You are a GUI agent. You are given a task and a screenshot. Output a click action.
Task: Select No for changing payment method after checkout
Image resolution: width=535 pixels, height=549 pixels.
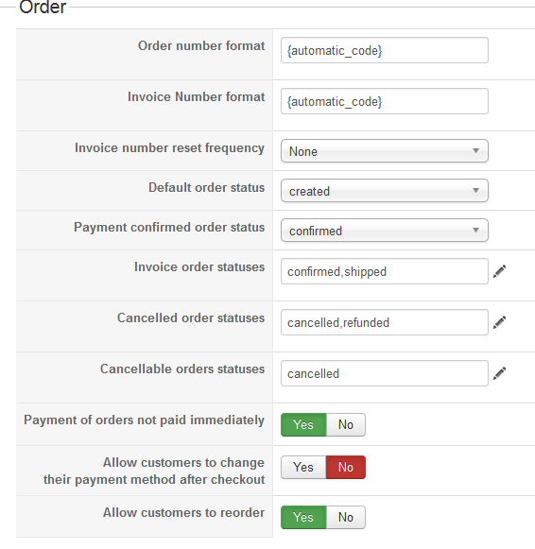tap(346, 467)
